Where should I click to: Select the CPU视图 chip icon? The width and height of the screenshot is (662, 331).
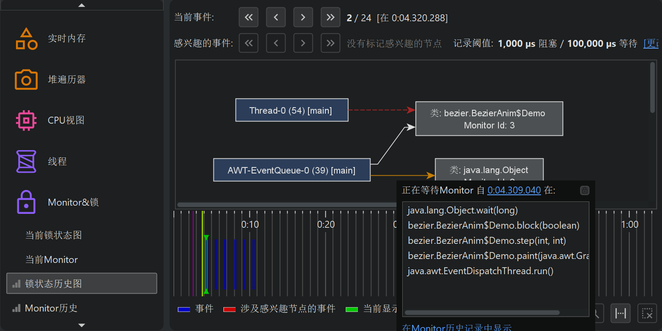[x=26, y=120]
